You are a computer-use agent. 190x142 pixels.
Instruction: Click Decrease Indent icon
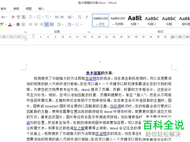[x=57, y=17]
